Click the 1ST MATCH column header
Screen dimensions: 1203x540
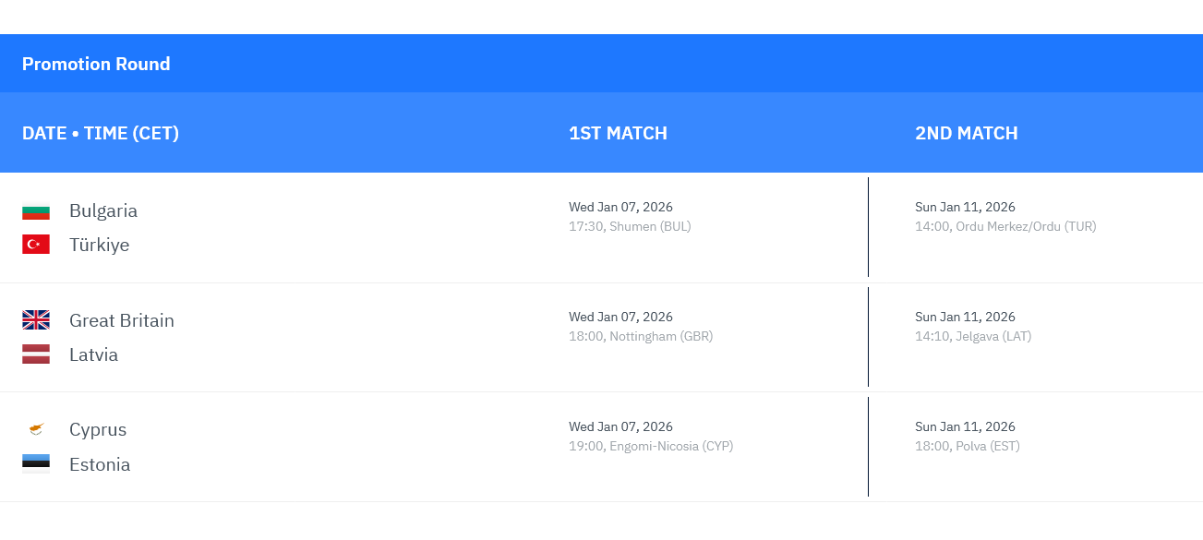618,133
